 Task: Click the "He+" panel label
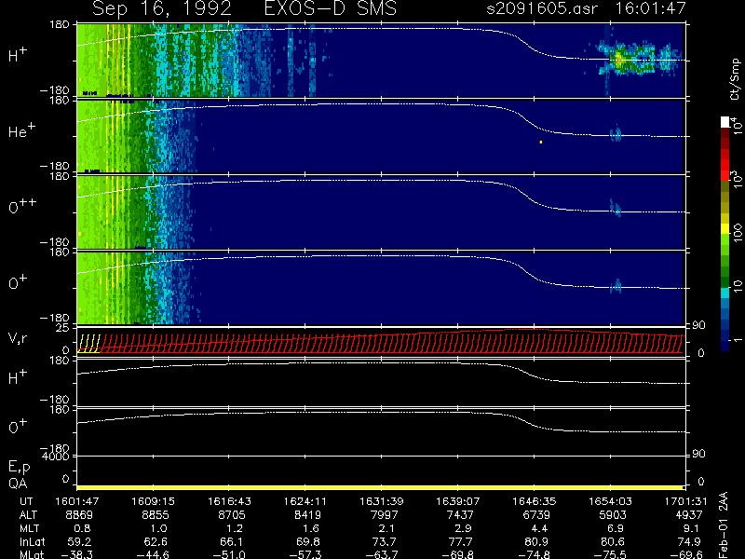(x=21, y=130)
